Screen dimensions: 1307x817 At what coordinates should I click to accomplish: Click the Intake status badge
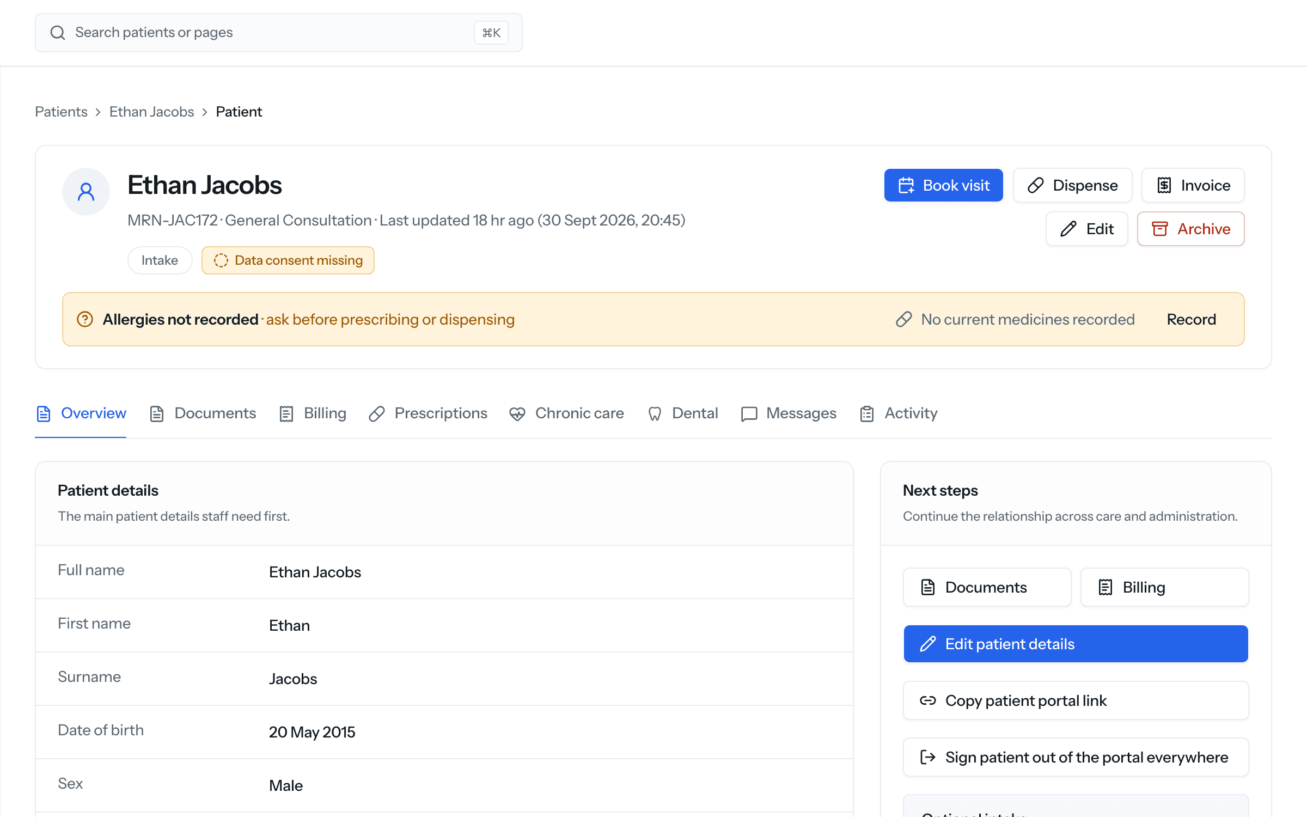click(160, 260)
